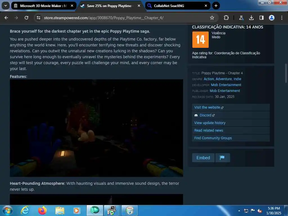Open the clock showing 5:36 PM

pos(274,211)
